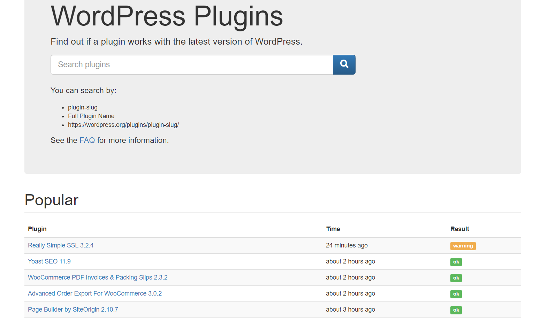The height and width of the screenshot is (321, 556).
Task: Click the 24 minutes ago time cell
Action: [346, 245]
